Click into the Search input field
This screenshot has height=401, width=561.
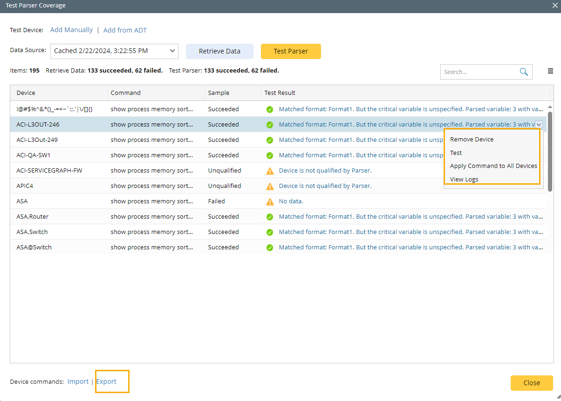point(478,72)
